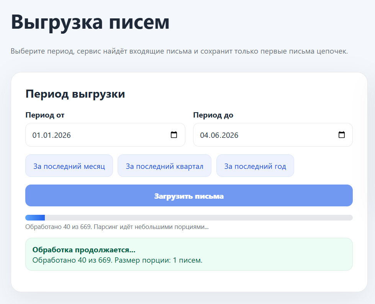Open calendar picker in 'Период от' field
This screenshot has height=304, width=375.
[174, 135]
